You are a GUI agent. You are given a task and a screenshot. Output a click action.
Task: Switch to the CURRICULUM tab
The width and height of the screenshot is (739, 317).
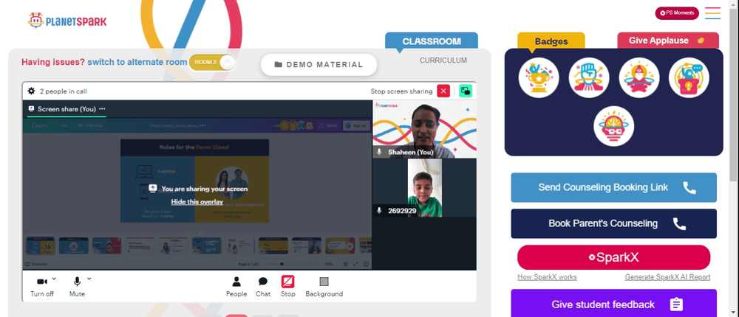pyautogui.click(x=443, y=60)
